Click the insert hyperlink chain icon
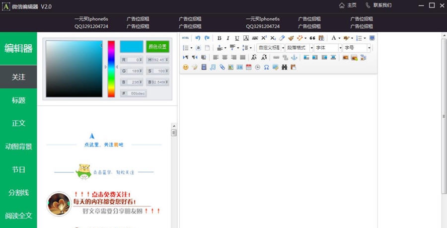Image resolution: width=447 pixels, height=228 pixels. click(x=276, y=58)
